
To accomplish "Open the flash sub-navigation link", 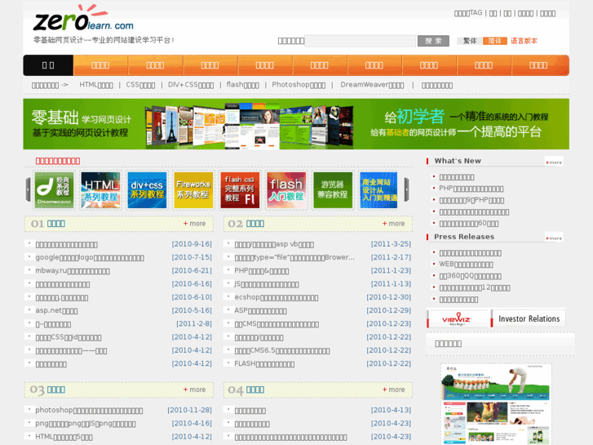I will [x=242, y=85].
